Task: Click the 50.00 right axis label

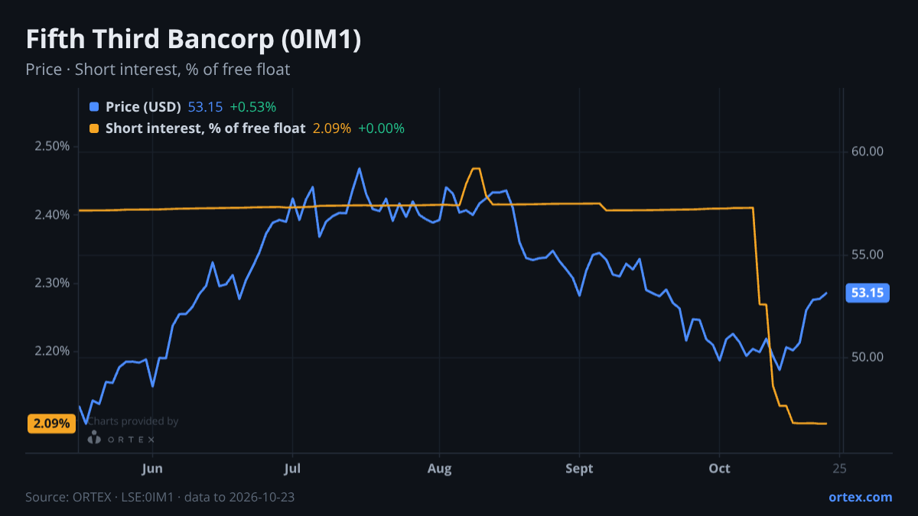Action: click(868, 358)
